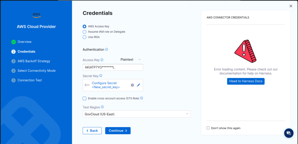The width and height of the screenshot is (298, 144).
Task: Go to the Overview step
Action: (24, 42)
